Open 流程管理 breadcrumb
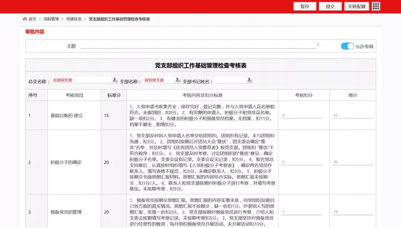Image resolution: width=401 pixels, height=228 pixels. 51,19
